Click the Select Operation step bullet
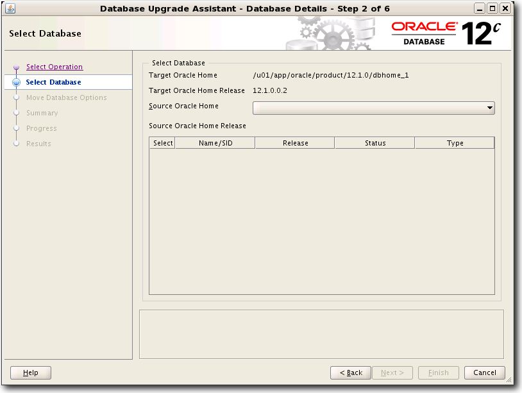The width and height of the screenshot is (522, 393). click(17, 67)
